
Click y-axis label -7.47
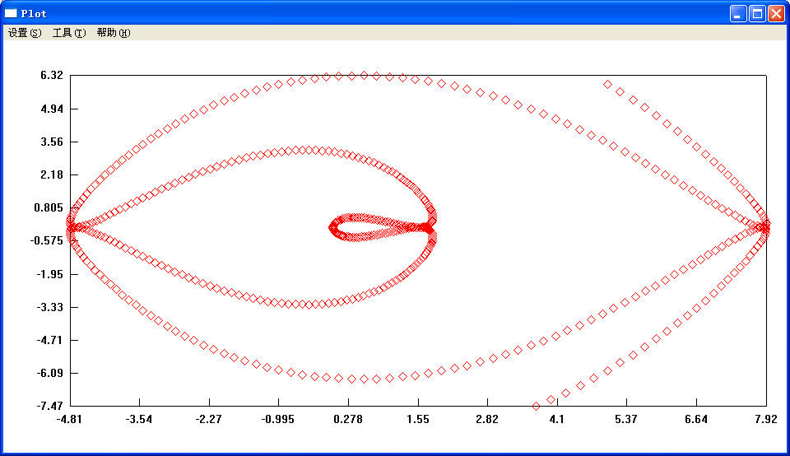[x=50, y=406]
